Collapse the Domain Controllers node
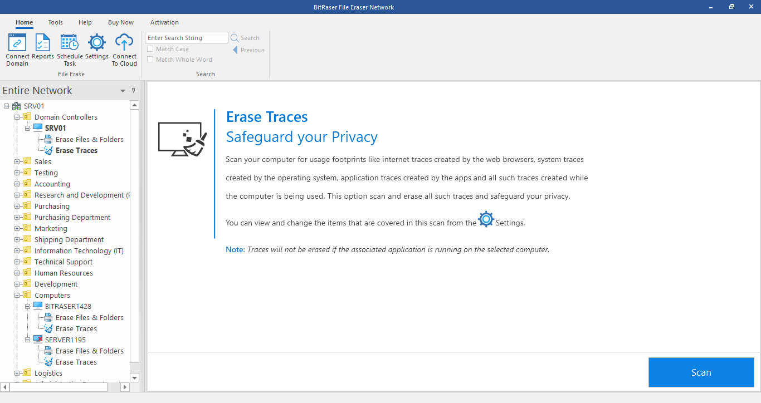Image resolution: width=761 pixels, height=403 pixels. [17, 117]
